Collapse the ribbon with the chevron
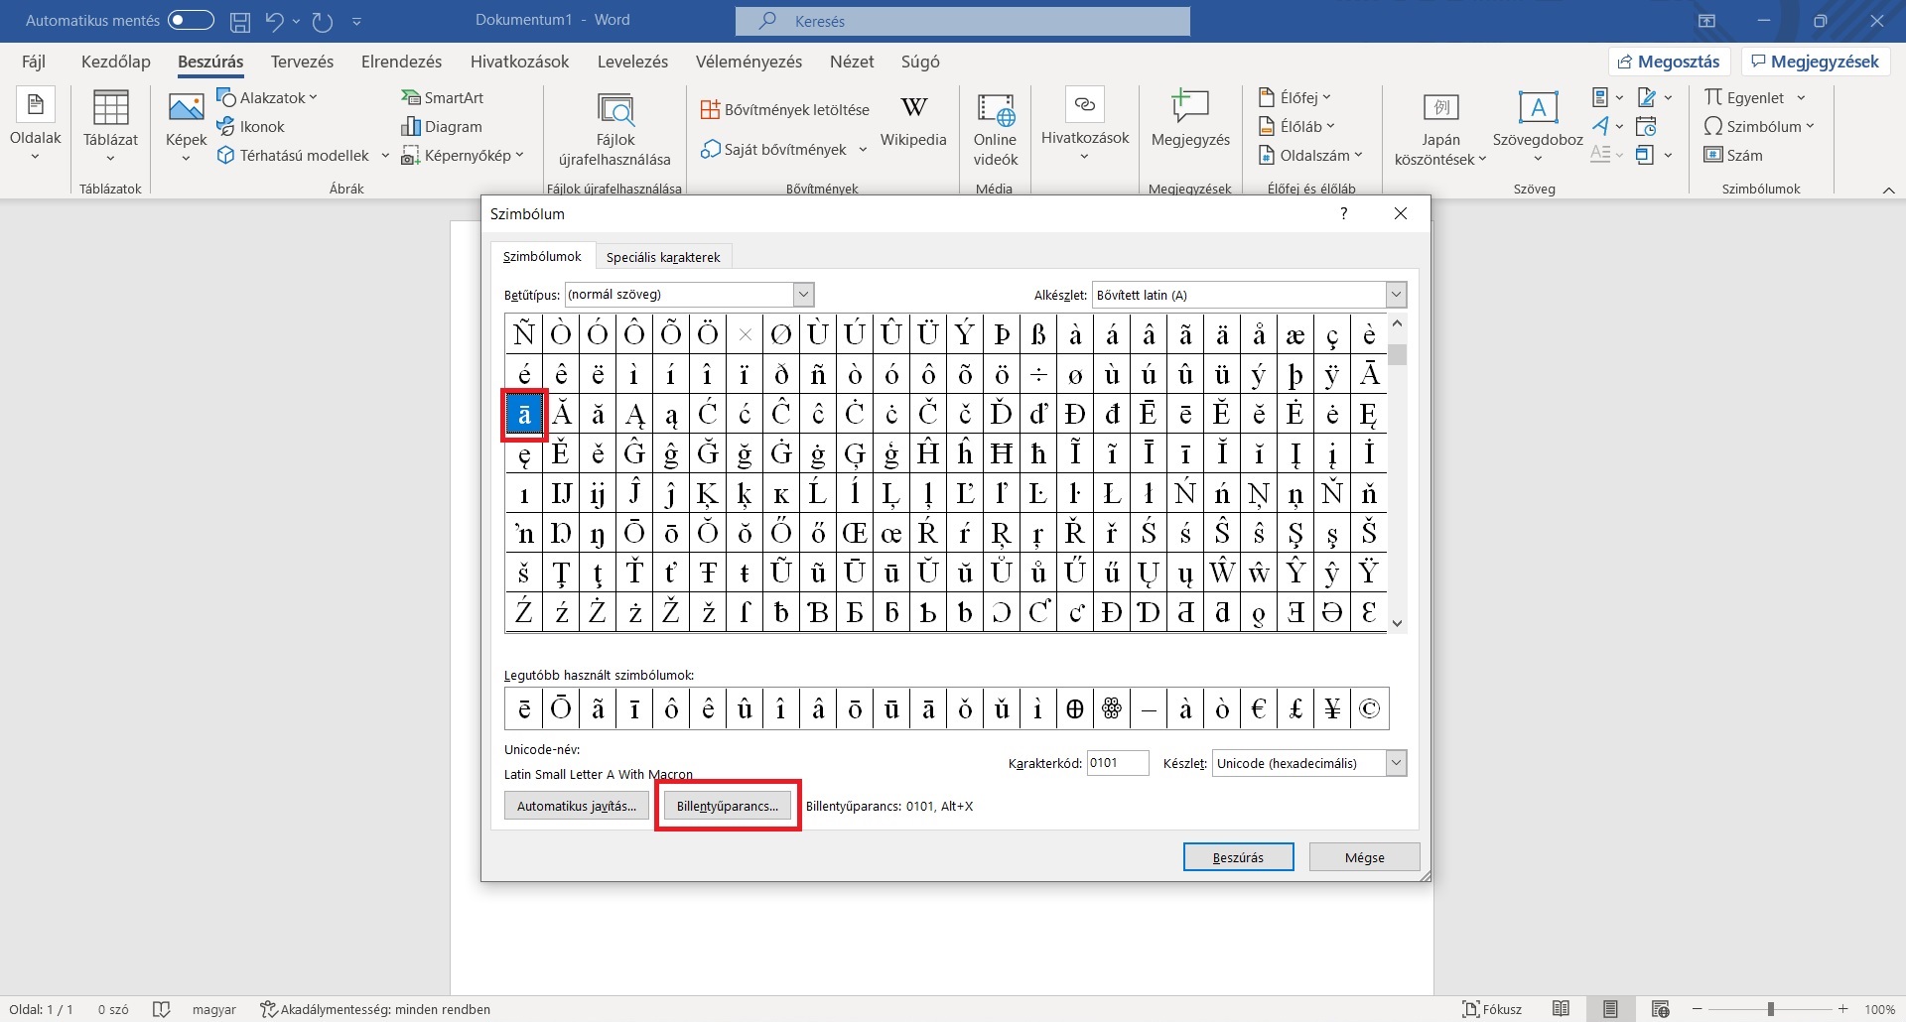 coord(1888,190)
